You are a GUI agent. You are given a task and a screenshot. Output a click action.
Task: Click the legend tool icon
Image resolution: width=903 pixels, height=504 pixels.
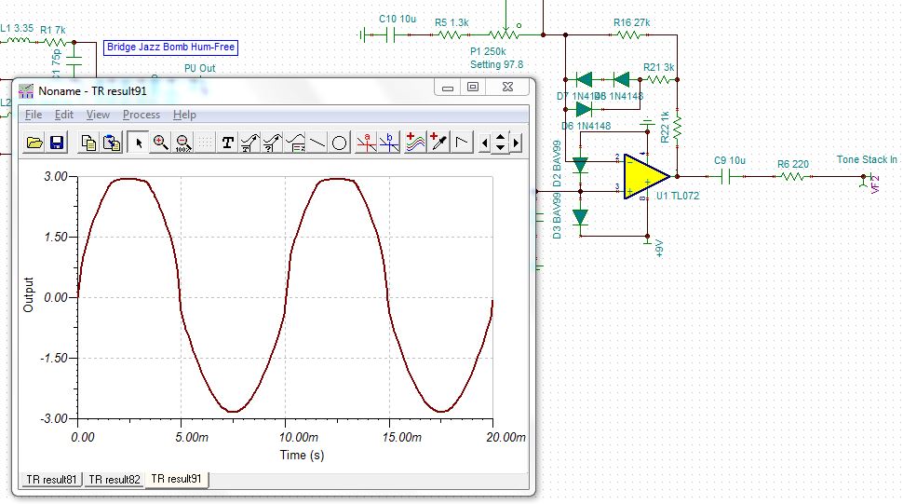click(x=295, y=143)
